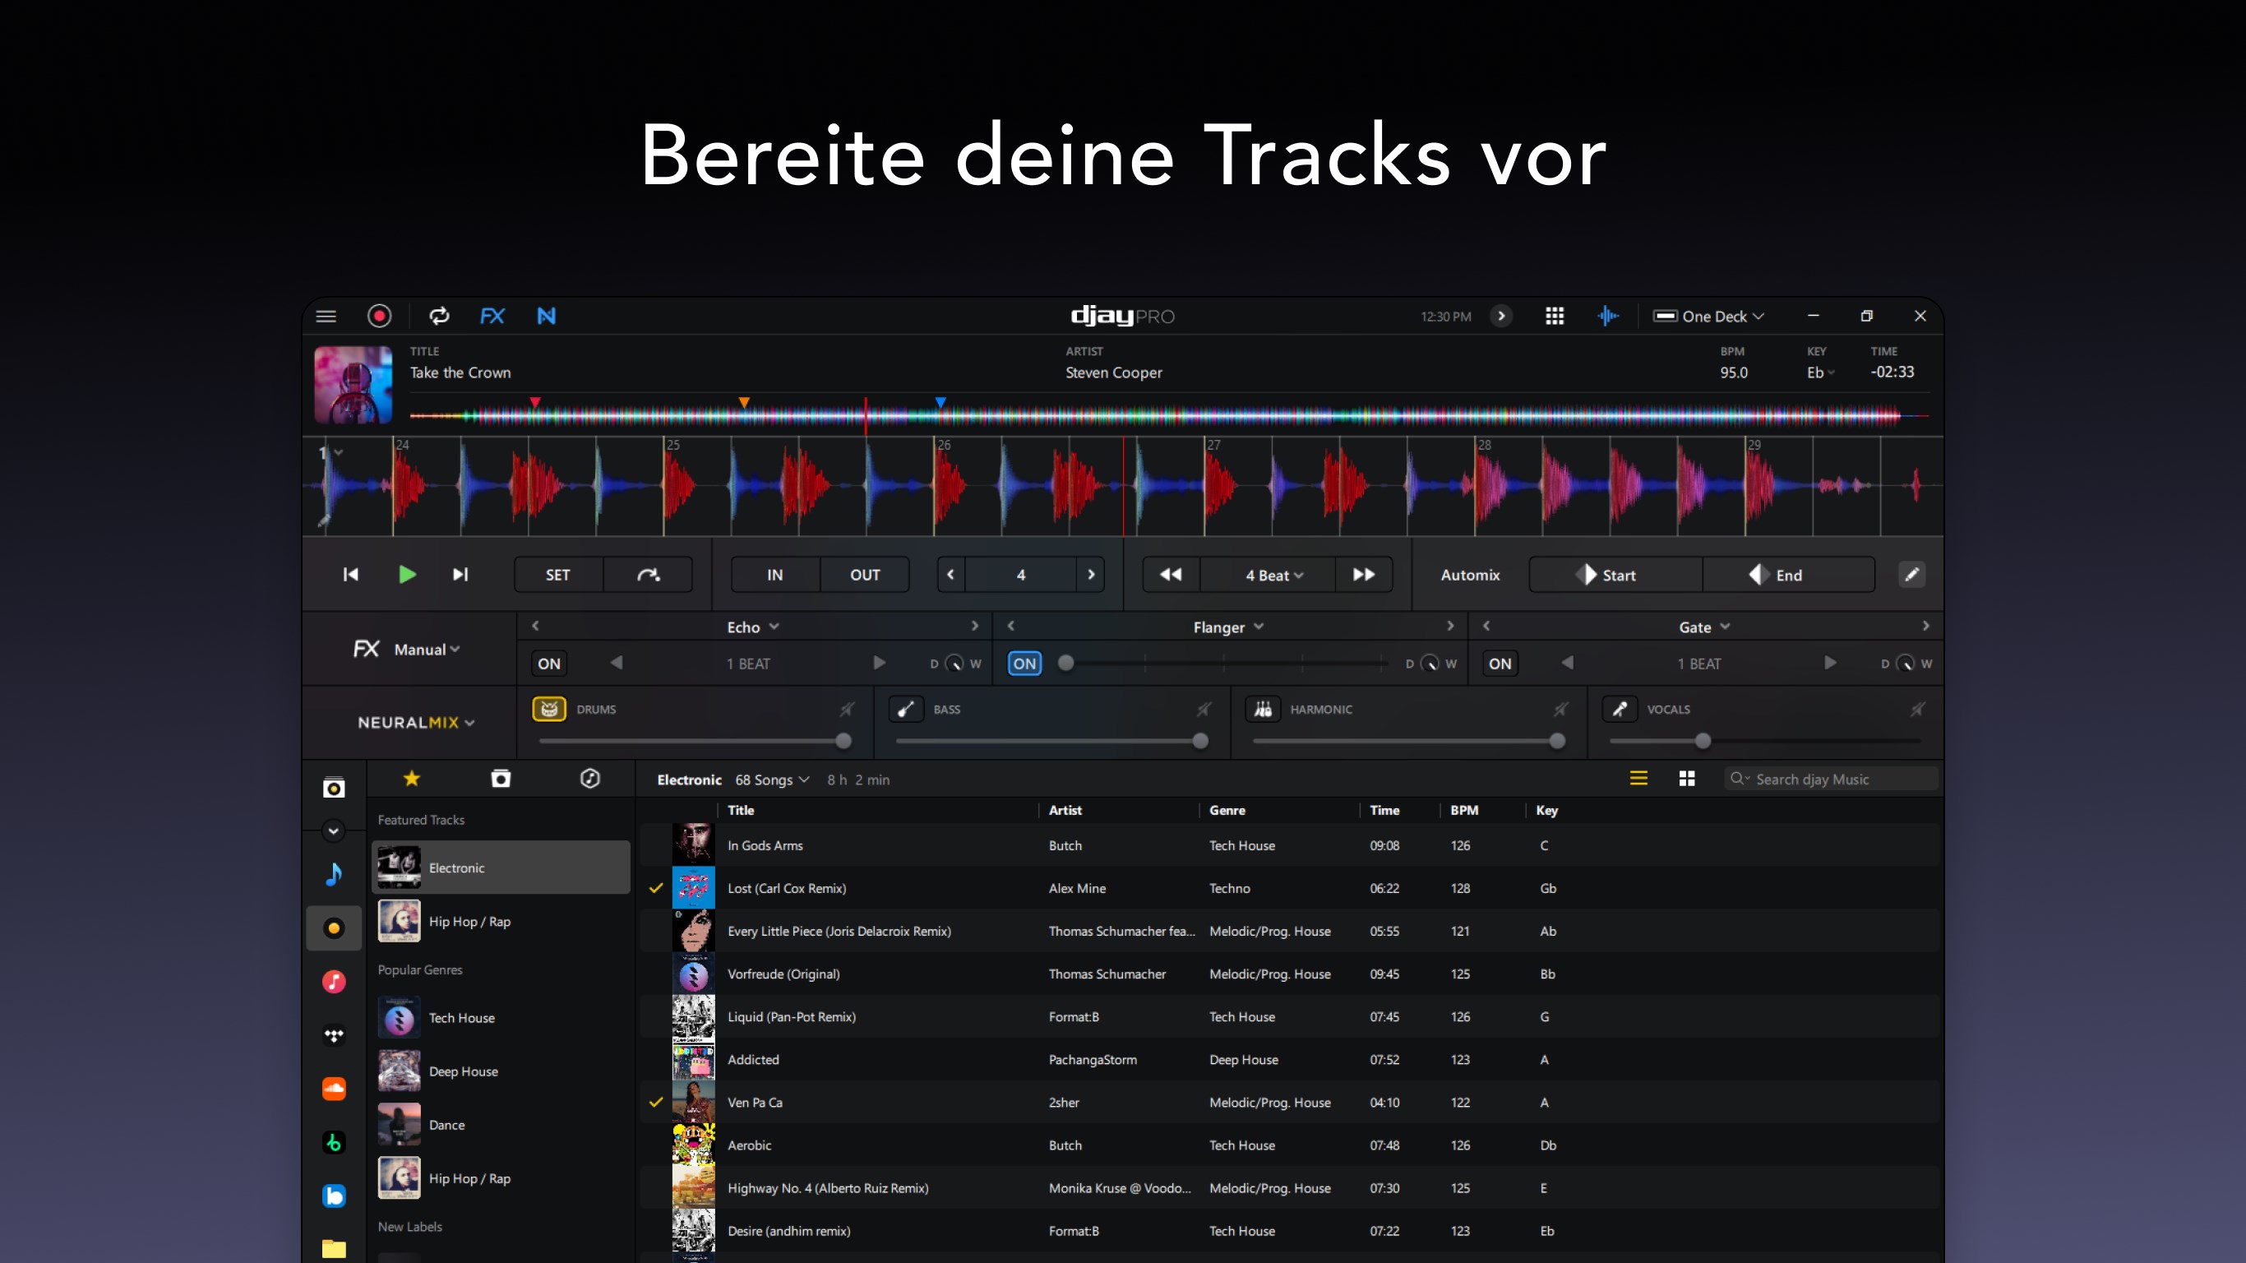Click the waveform view icon in top bar
This screenshot has width=2246, height=1263.
(x=1609, y=316)
